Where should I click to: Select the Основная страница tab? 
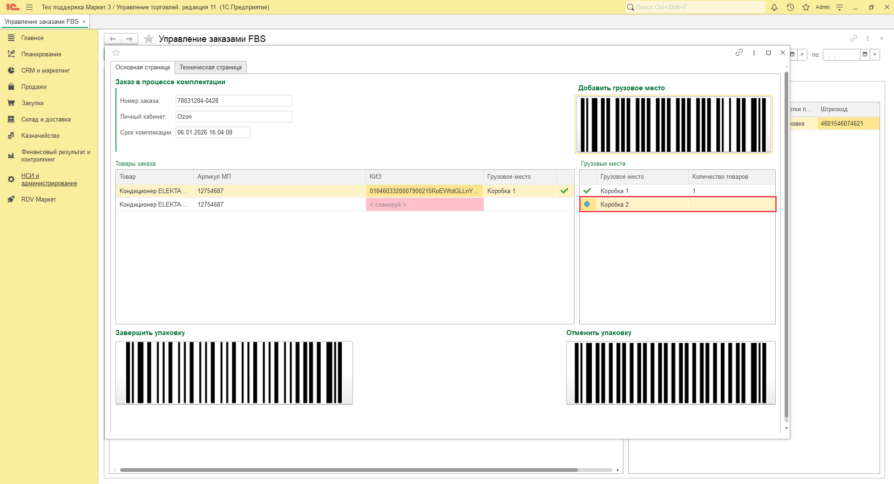(x=142, y=67)
